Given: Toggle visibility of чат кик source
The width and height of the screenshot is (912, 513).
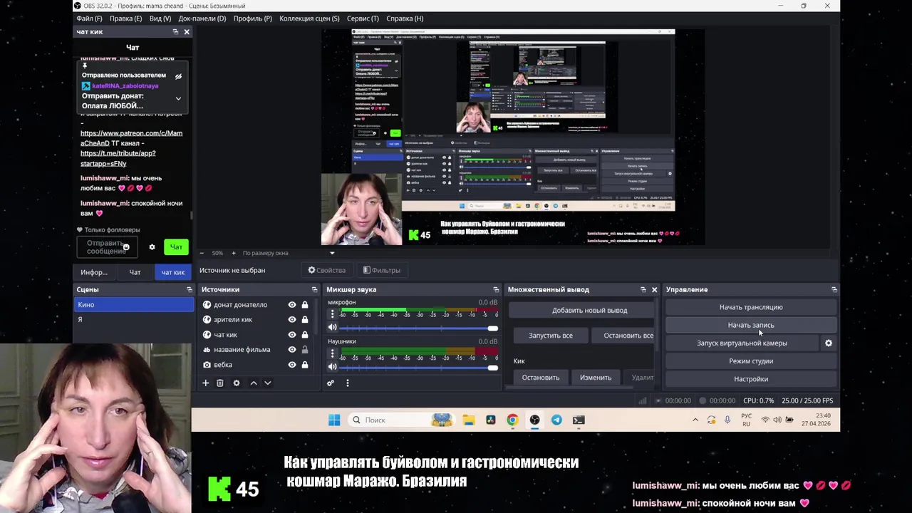Looking at the screenshot, I should (x=291, y=335).
